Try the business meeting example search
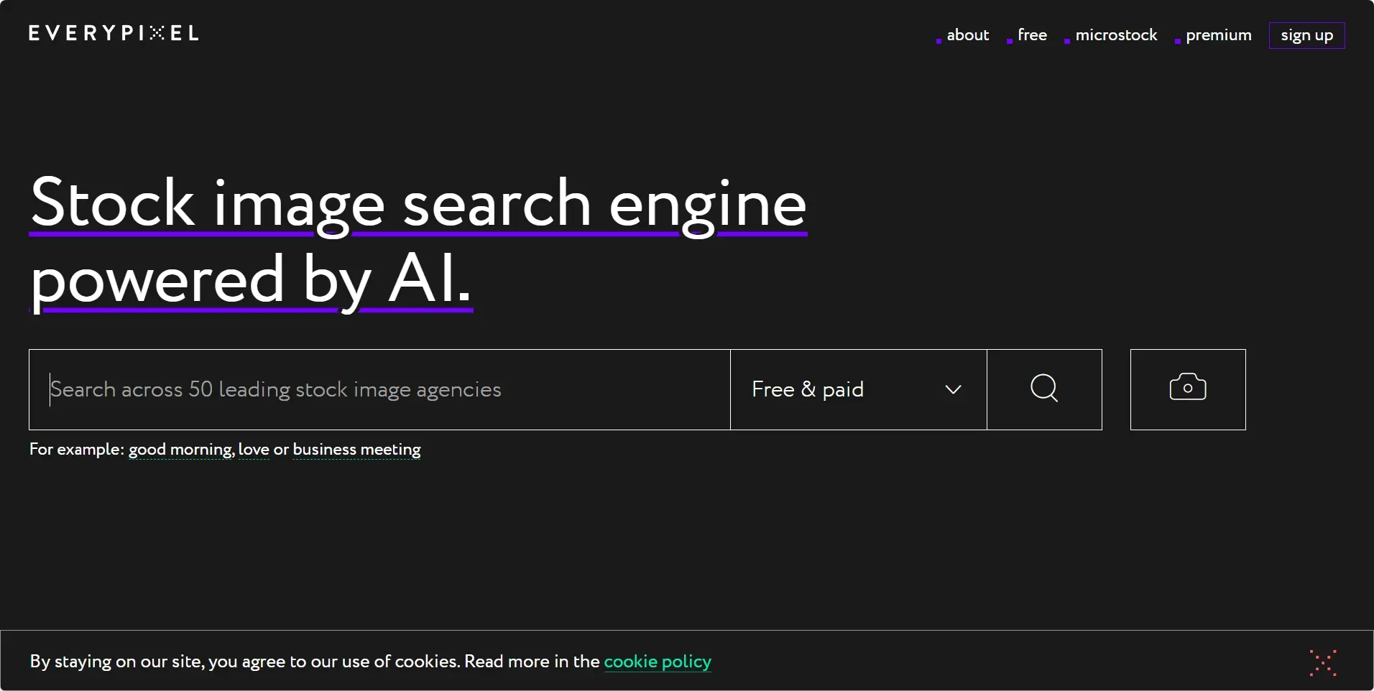 356,450
